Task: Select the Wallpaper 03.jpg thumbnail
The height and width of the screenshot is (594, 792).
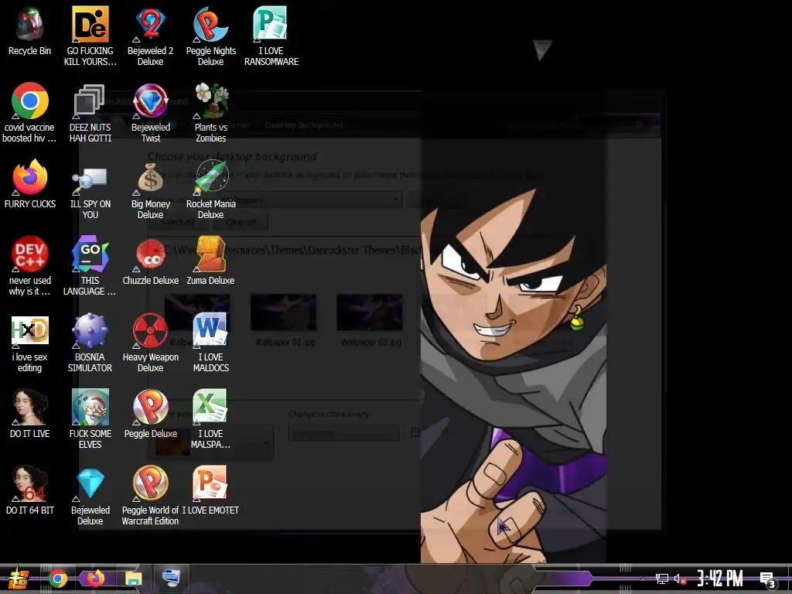Action: coord(369,313)
